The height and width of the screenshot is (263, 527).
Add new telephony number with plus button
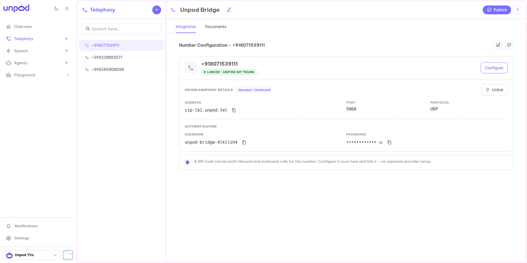pos(157,10)
